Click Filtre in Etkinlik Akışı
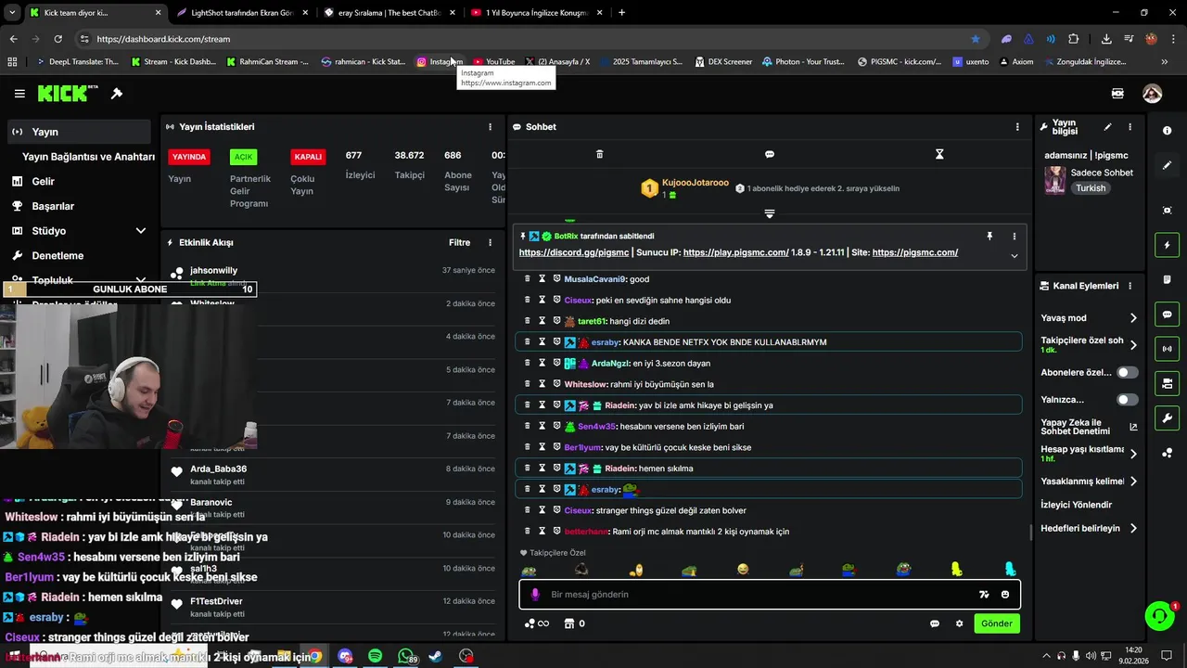This screenshot has width=1187, height=668. pos(460,243)
